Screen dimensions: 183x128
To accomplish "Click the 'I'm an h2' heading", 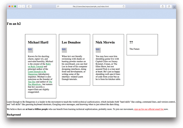I will (14, 24).
